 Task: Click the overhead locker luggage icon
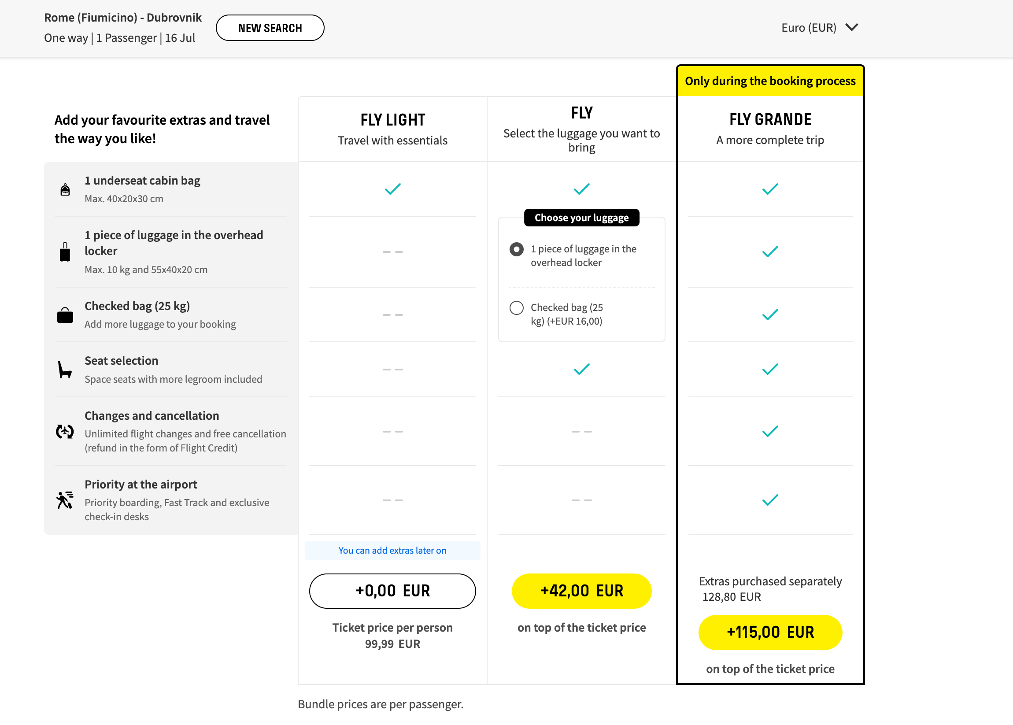64,251
